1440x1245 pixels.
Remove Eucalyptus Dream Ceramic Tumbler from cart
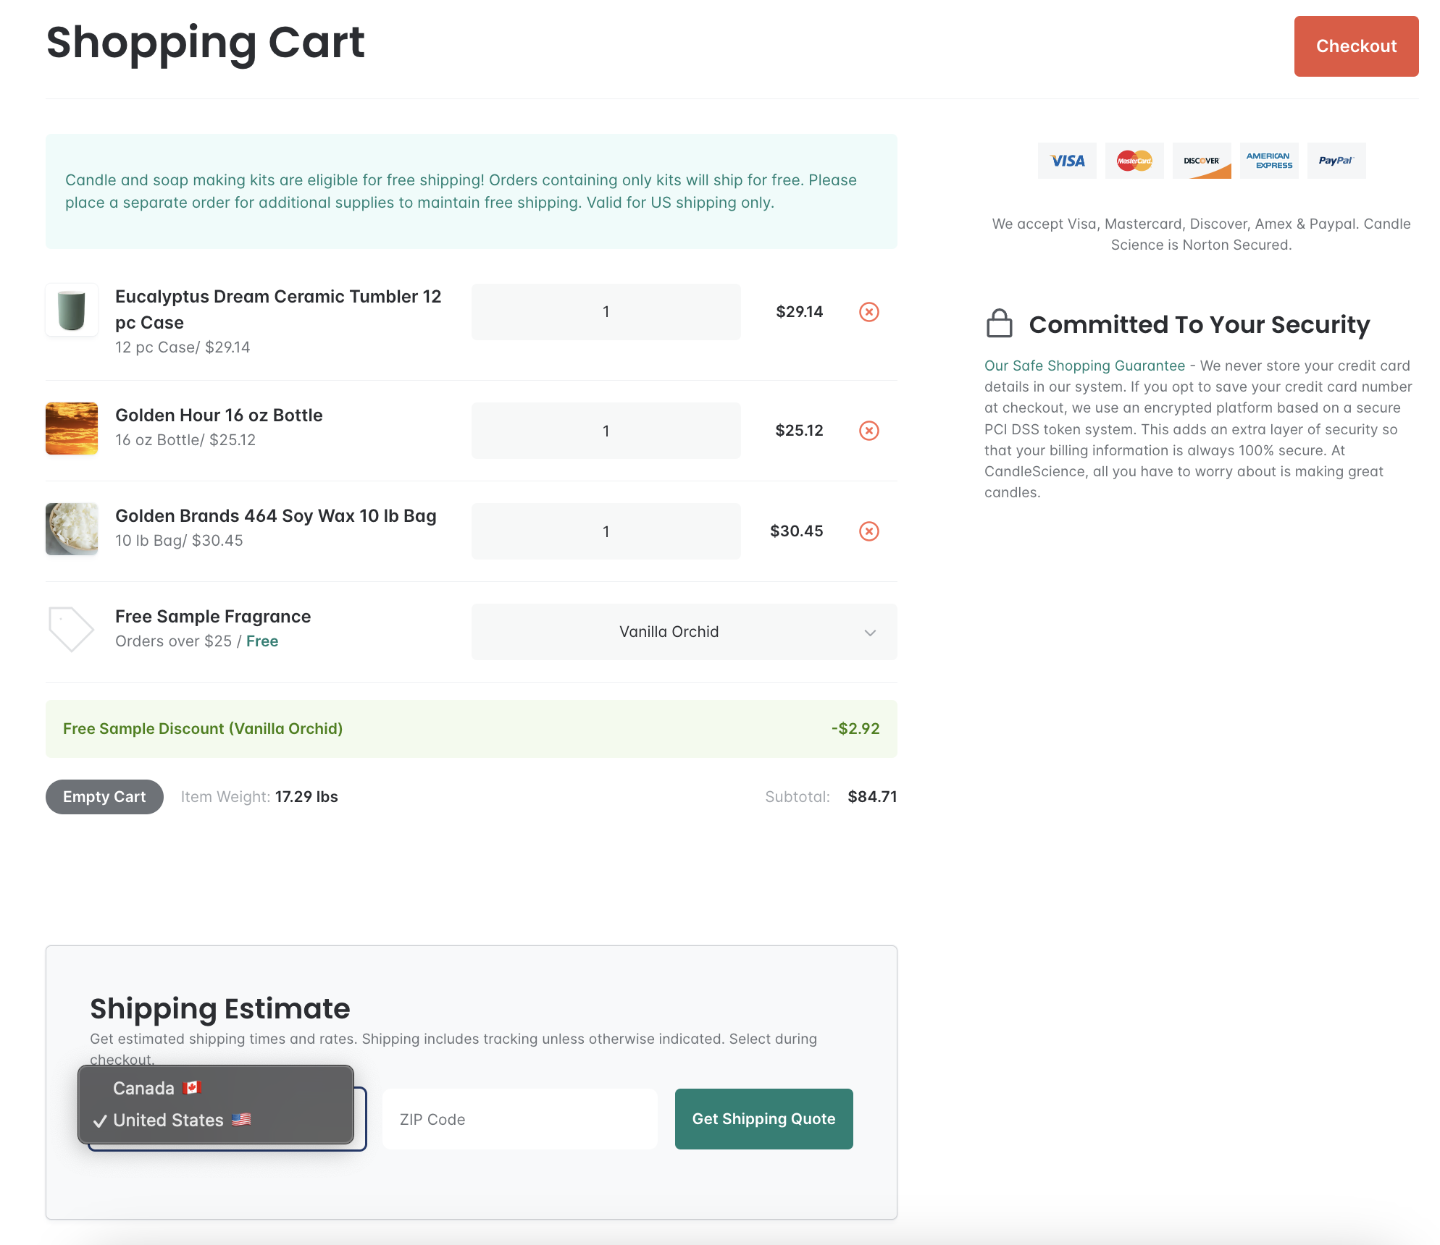coord(868,312)
